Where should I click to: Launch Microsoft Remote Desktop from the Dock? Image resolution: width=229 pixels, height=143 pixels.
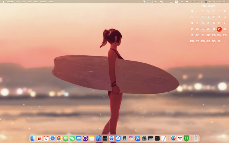(118, 138)
